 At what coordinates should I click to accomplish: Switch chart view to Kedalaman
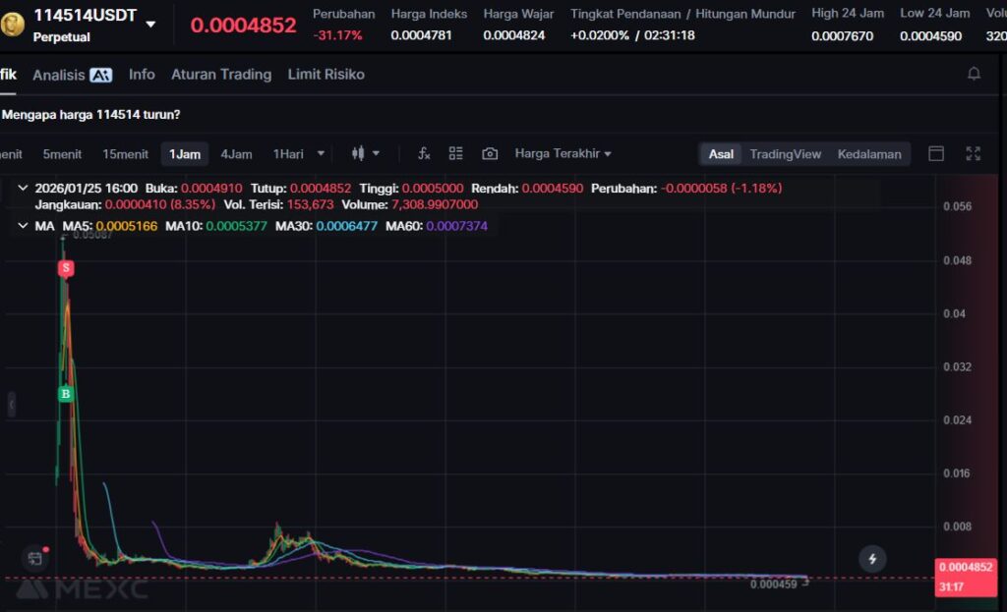(868, 154)
